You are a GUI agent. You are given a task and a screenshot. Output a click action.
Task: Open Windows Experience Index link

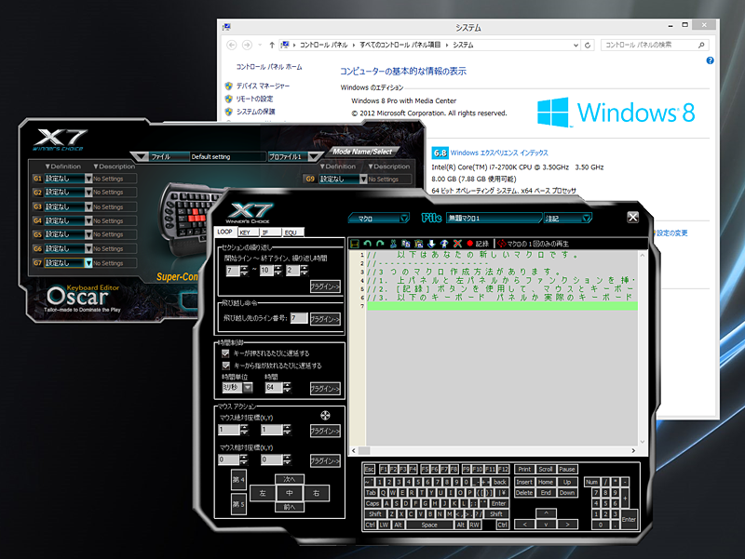coord(499,153)
